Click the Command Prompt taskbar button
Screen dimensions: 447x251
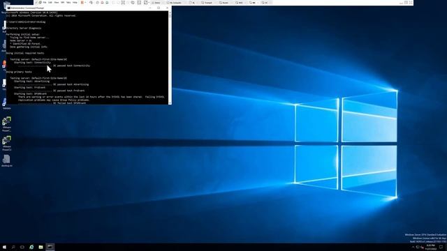click(50, 247)
